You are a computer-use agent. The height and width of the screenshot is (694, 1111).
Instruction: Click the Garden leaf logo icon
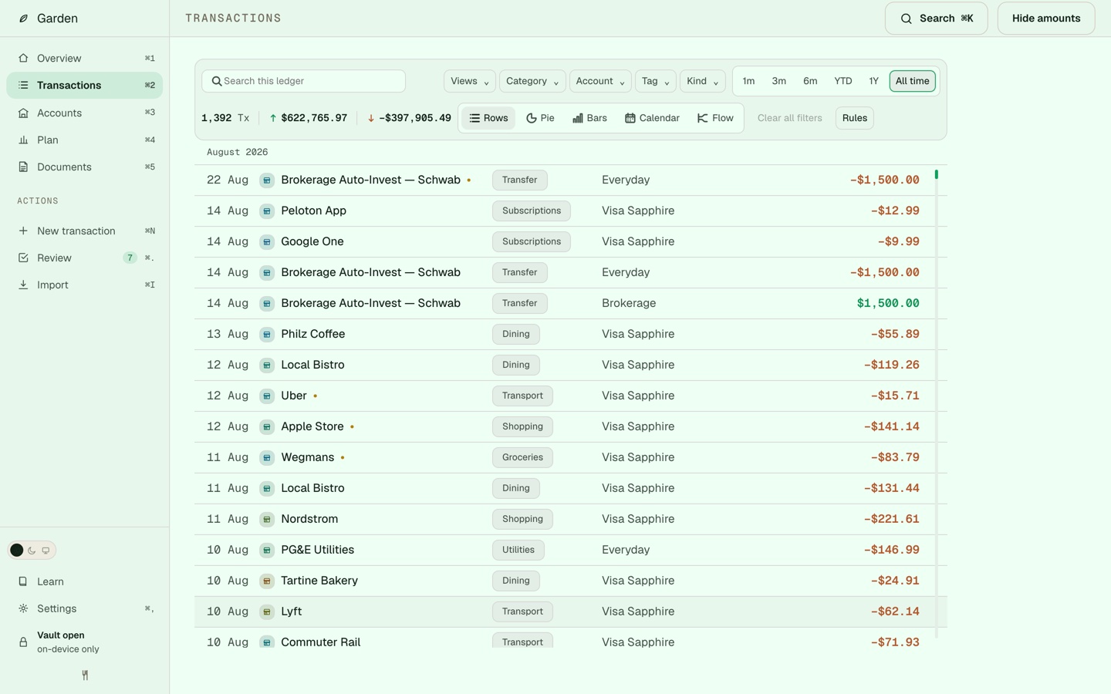tap(23, 19)
